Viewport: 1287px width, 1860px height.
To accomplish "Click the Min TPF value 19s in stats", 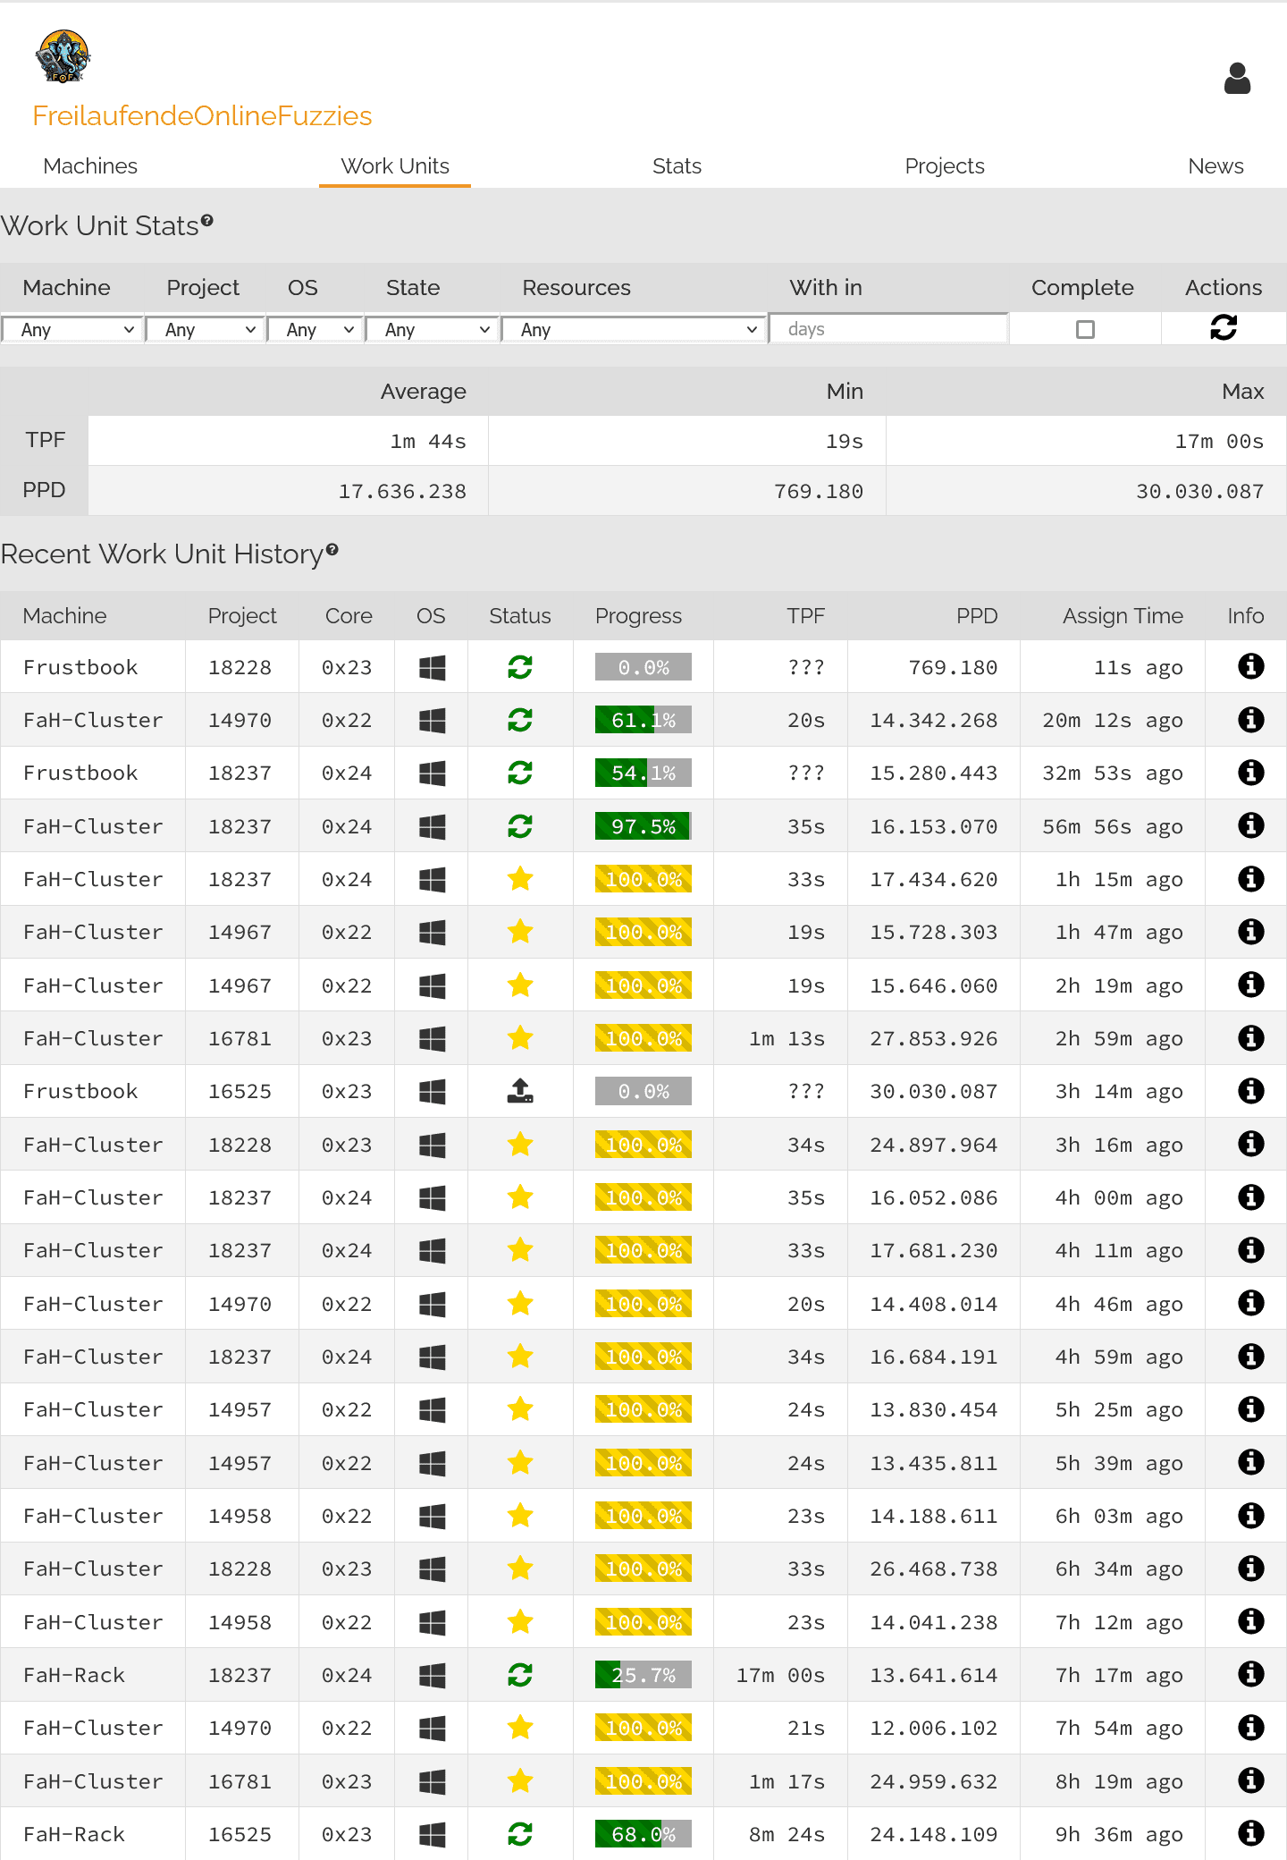I will (x=845, y=441).
